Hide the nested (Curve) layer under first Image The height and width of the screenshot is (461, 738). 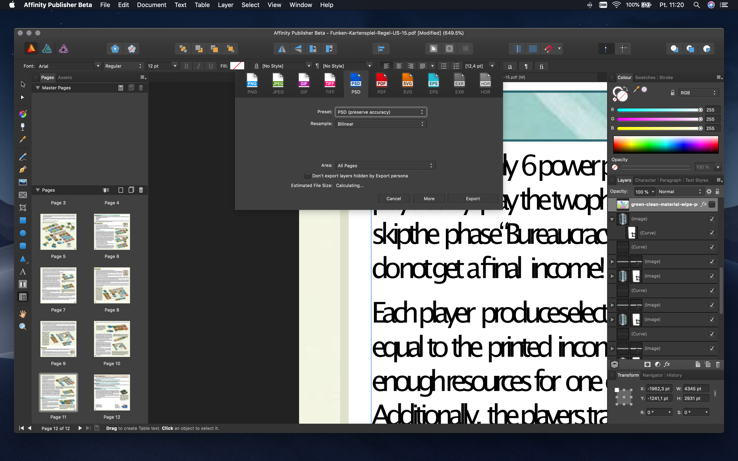(x=712, y=233)
